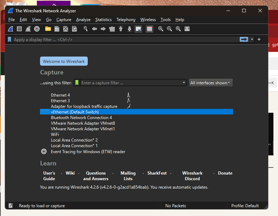Viewport: 278px width, 216px height.
Task: Restart current capture from the toolbar
Action: (x=28, y=29)
